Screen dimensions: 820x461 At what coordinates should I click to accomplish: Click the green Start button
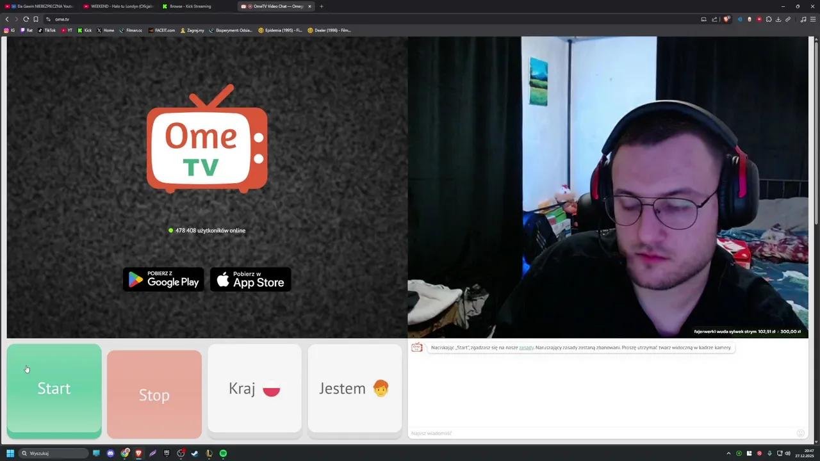pos(54,391)
